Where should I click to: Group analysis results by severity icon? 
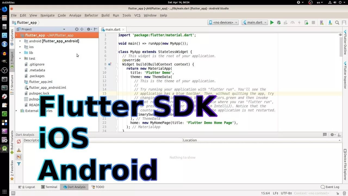tap(19, 150)
